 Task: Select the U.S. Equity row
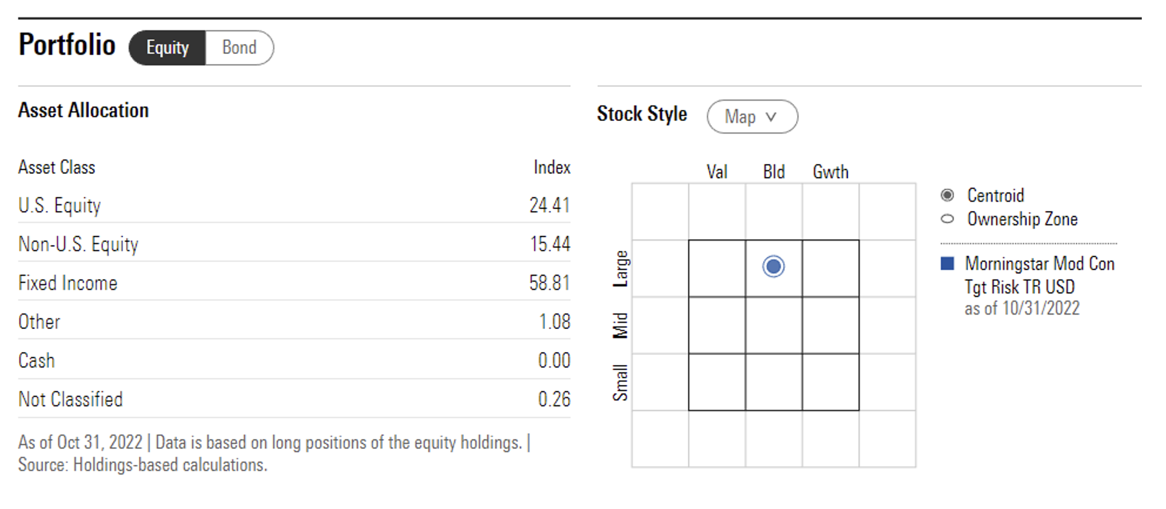294,205
